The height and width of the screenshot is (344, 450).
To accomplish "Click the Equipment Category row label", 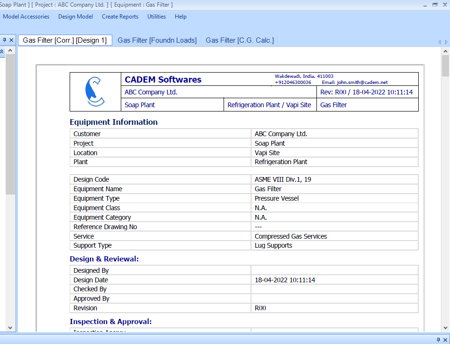I will [102, 218].
